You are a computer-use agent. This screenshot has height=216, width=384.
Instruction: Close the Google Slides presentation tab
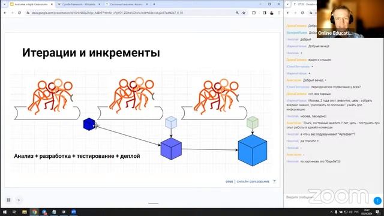pos(52,4)
